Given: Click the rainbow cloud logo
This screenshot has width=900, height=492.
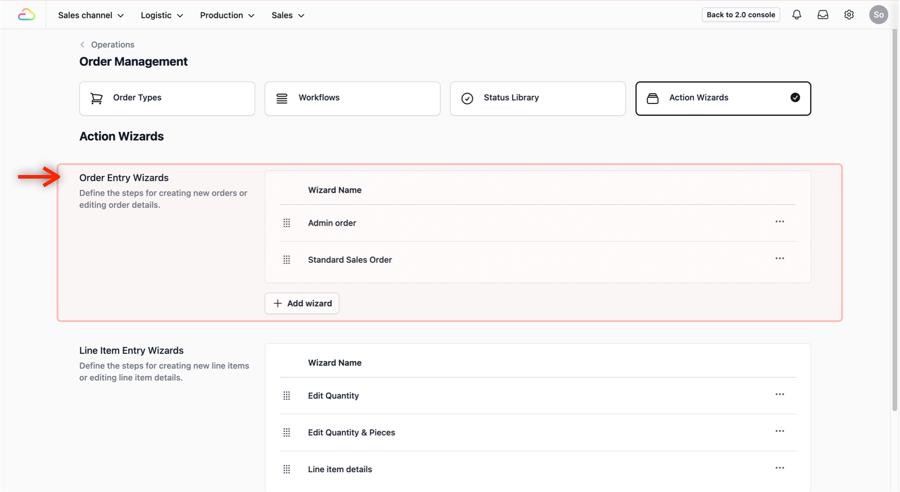Looking at the screenshot, I should click(x=26, y=15).
